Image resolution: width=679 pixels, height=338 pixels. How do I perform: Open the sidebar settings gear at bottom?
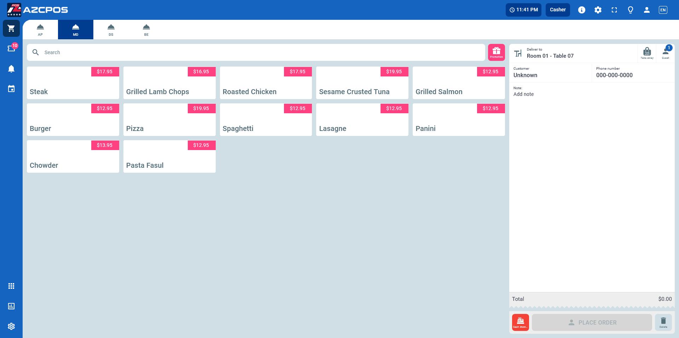(11, 326)
